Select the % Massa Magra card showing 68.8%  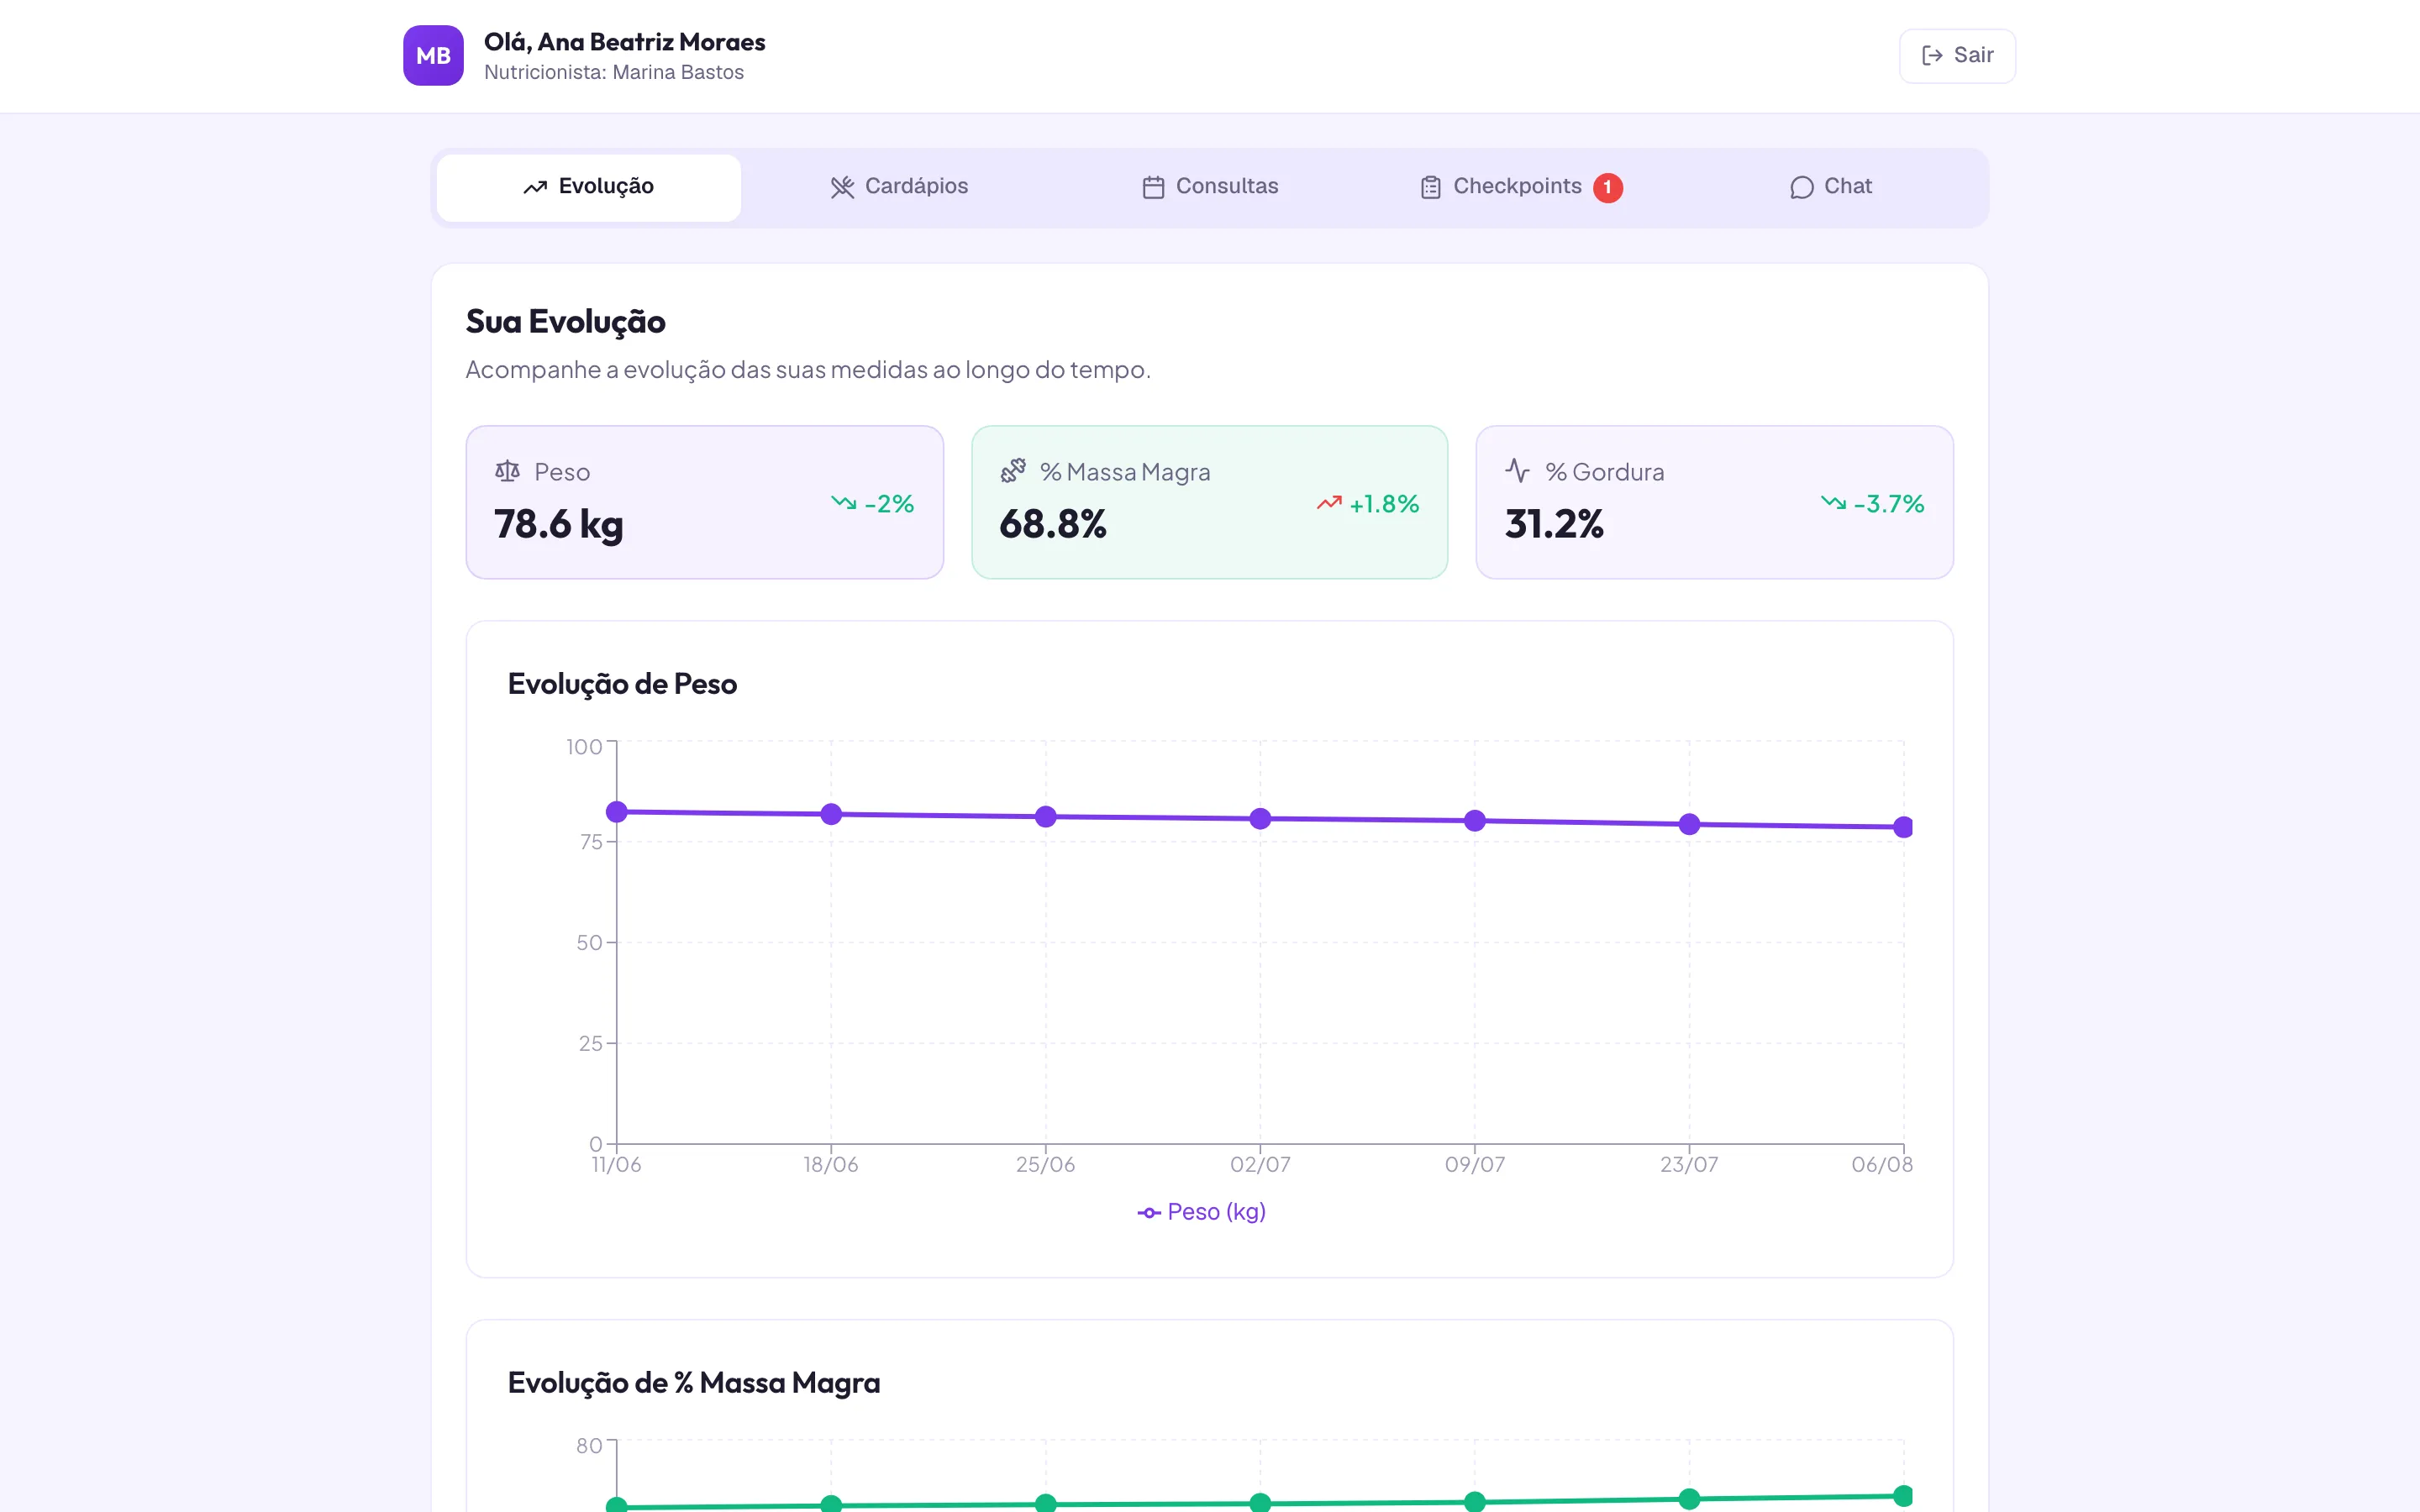tap(1210, 502)
